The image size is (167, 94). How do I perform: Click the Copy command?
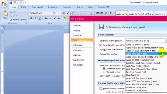tap(14, 16)
